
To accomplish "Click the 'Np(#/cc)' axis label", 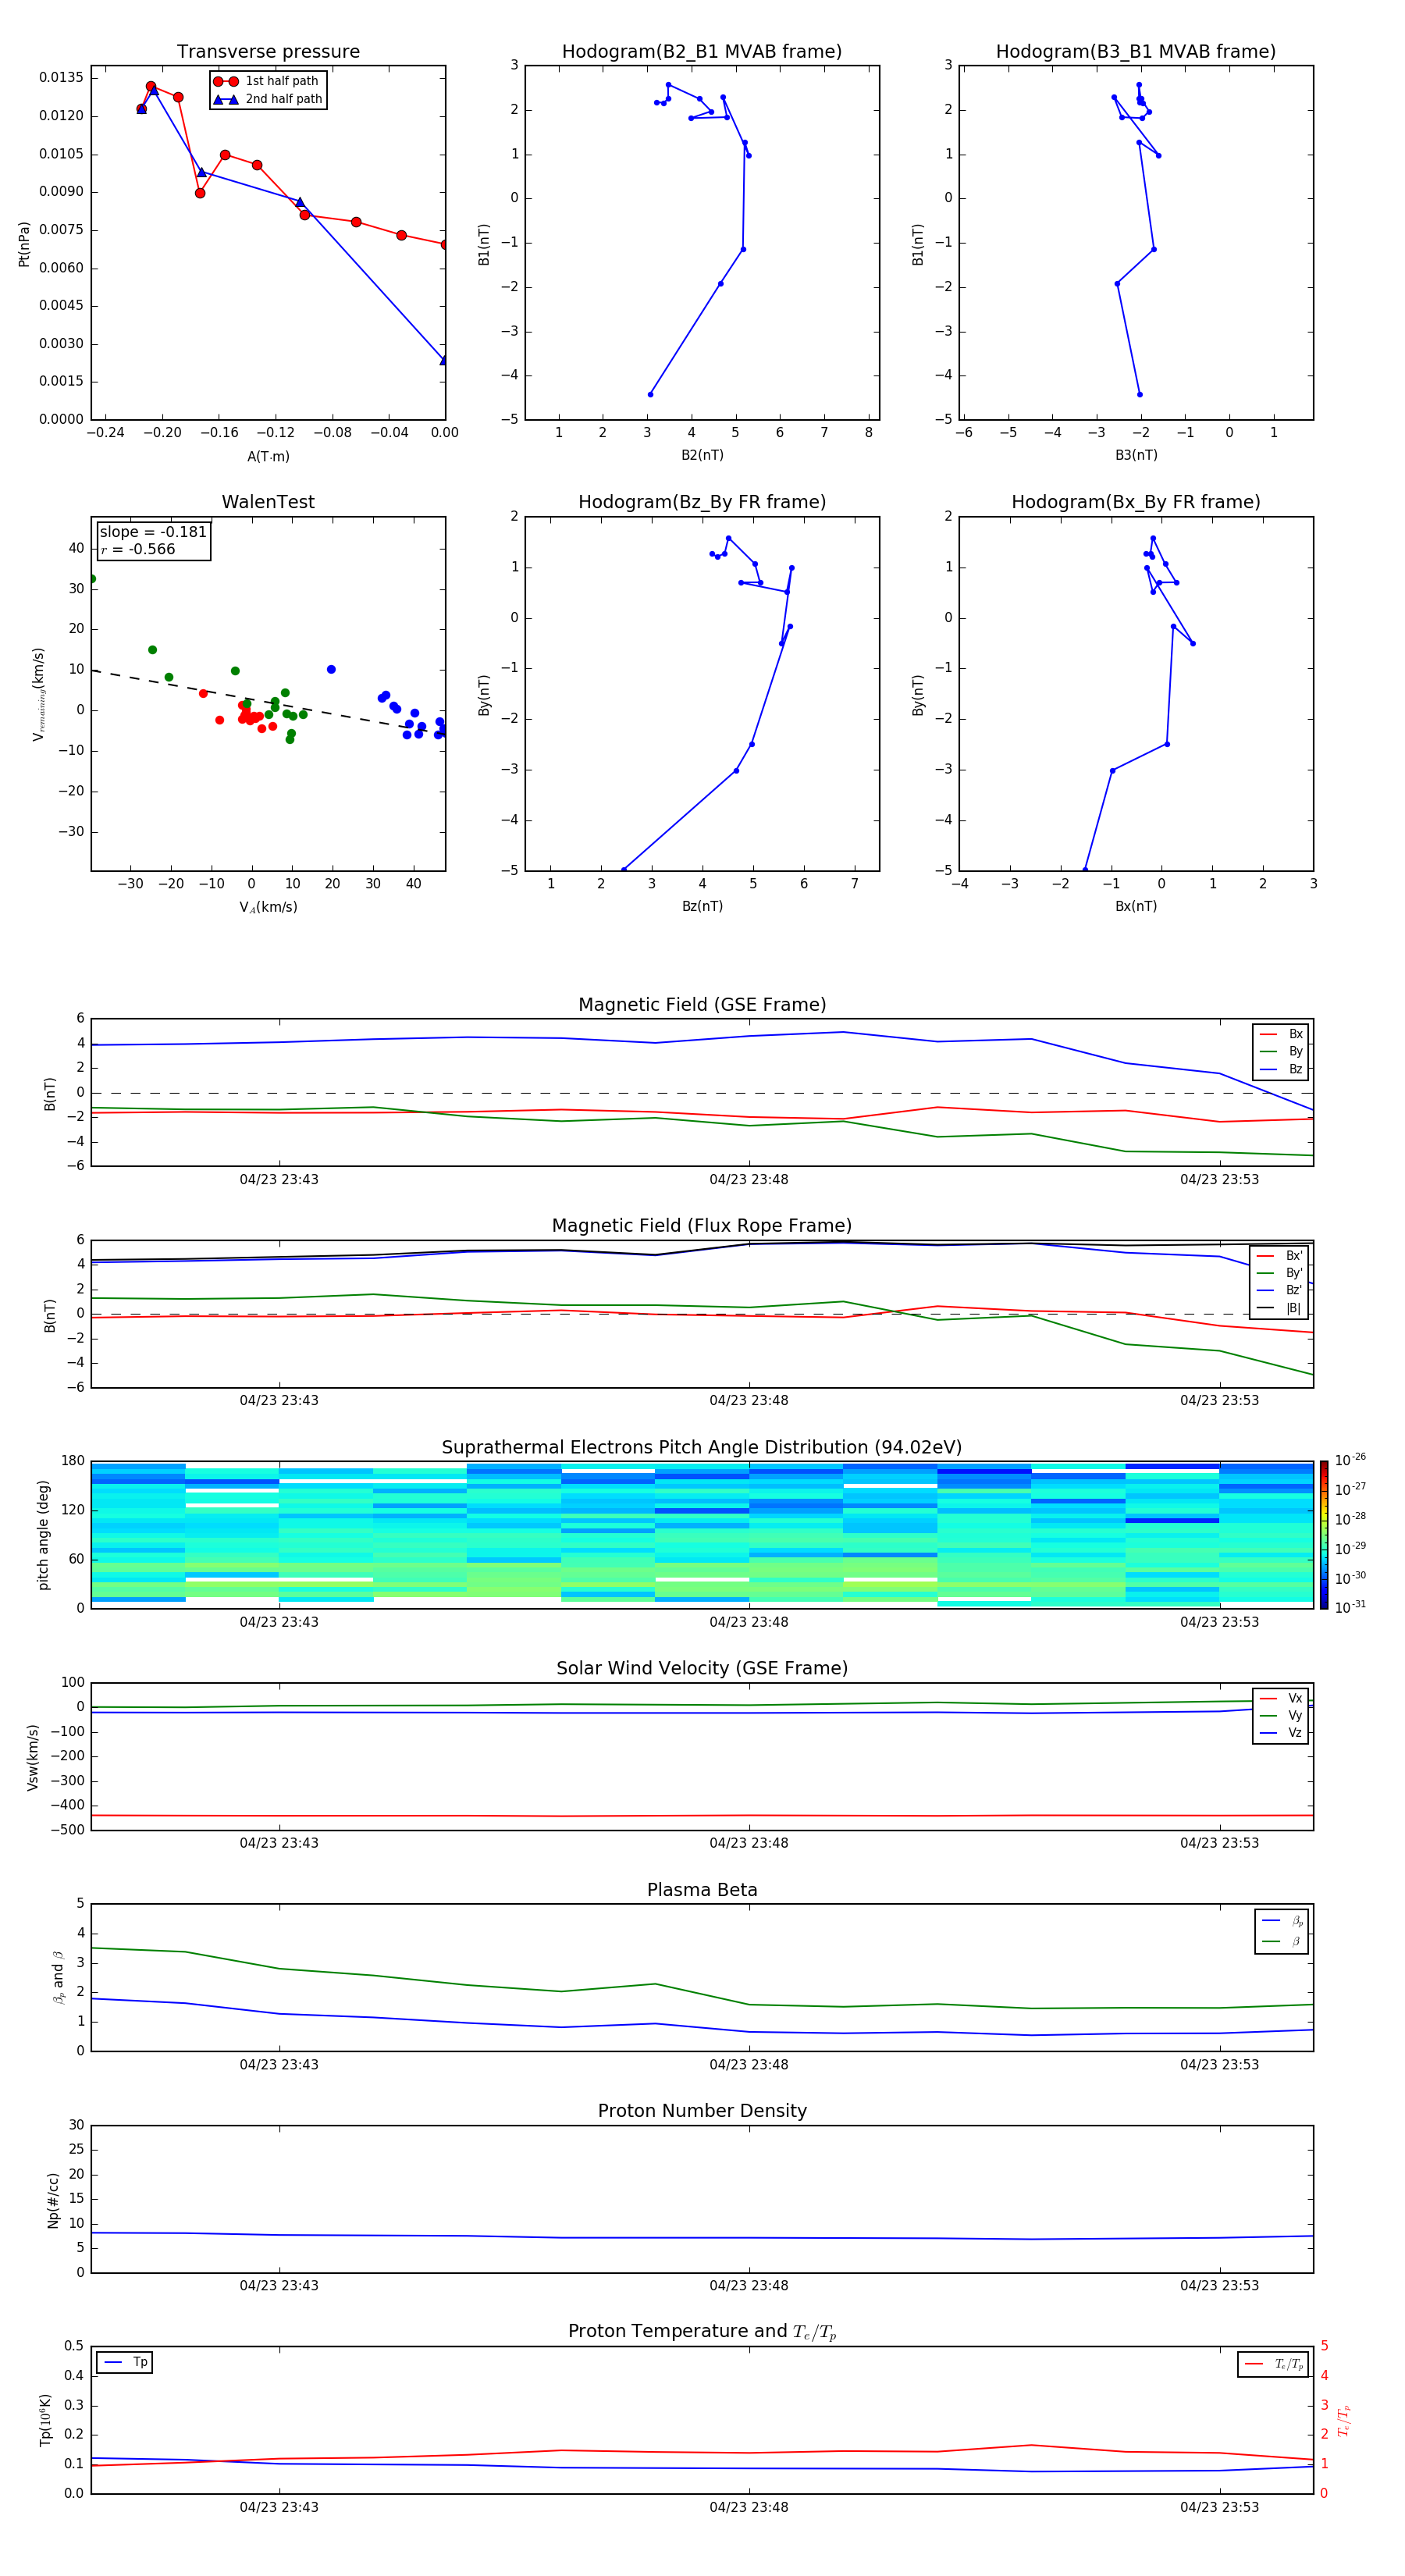I will (x=53, y=2200).
